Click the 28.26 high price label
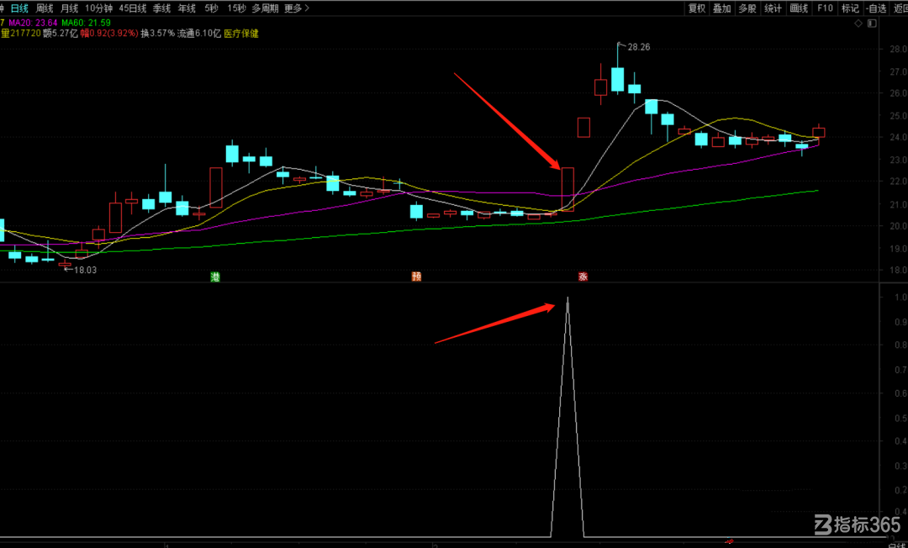Viewport: 908px width, 548px height. (639, 47)
